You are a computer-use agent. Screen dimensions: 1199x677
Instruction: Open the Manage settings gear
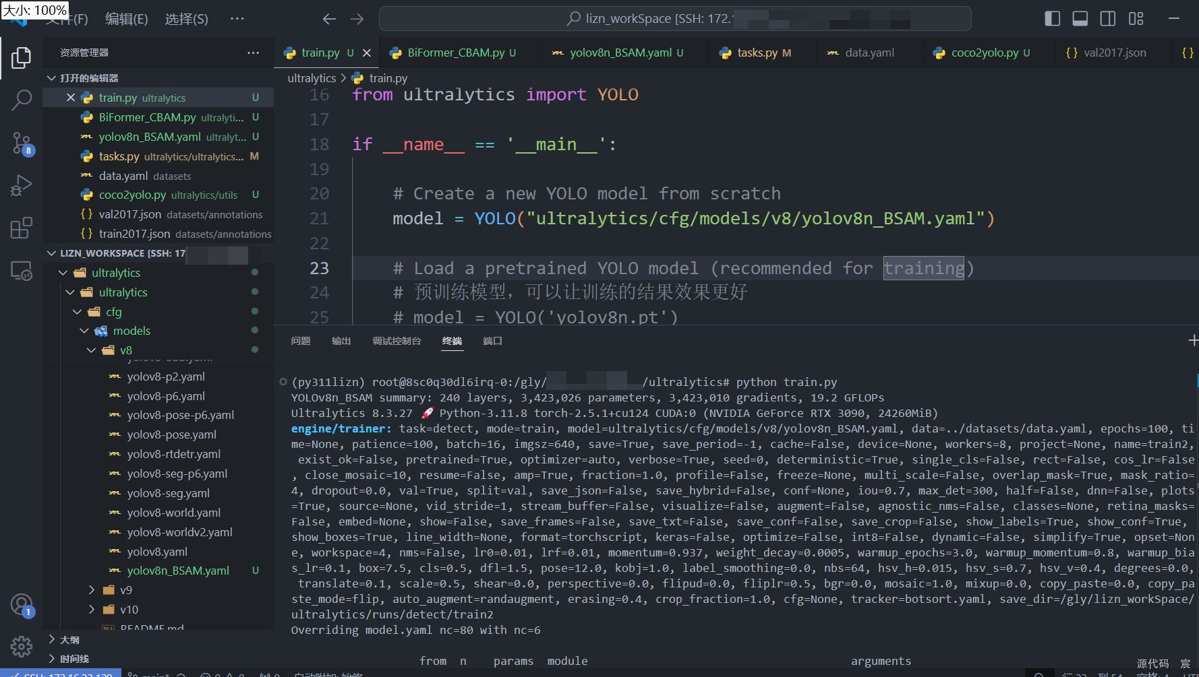(x=21, y=647)
